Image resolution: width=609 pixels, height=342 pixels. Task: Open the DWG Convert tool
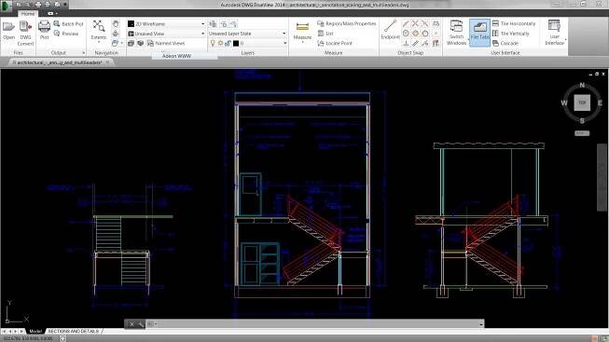[25, 33]
